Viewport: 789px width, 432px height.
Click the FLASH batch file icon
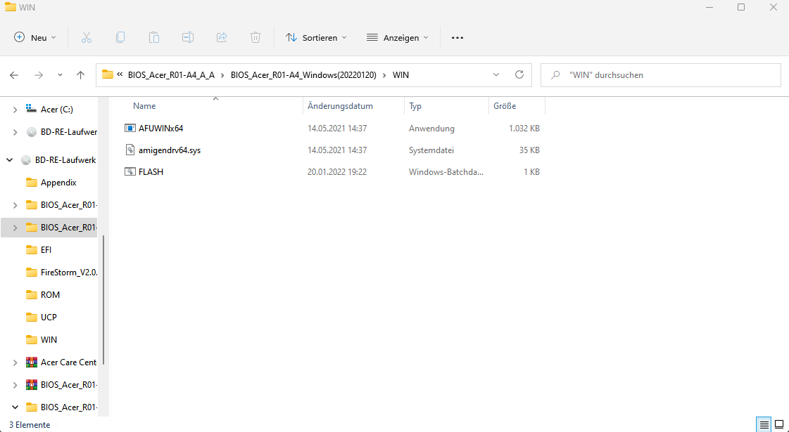pos(130,172)
